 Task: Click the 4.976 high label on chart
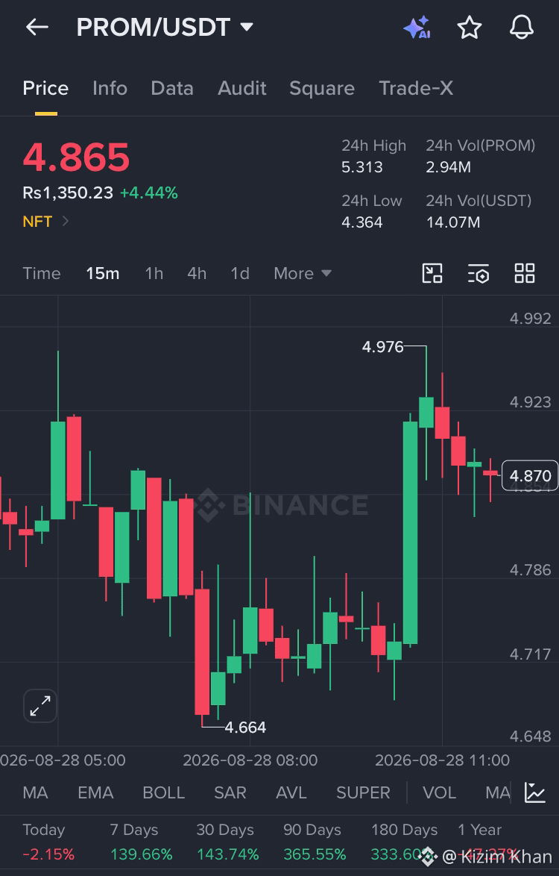coord(382,346)
